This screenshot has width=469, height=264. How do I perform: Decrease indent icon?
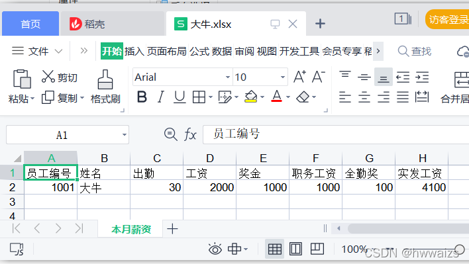pyautogui.click(x=403, y=77)
